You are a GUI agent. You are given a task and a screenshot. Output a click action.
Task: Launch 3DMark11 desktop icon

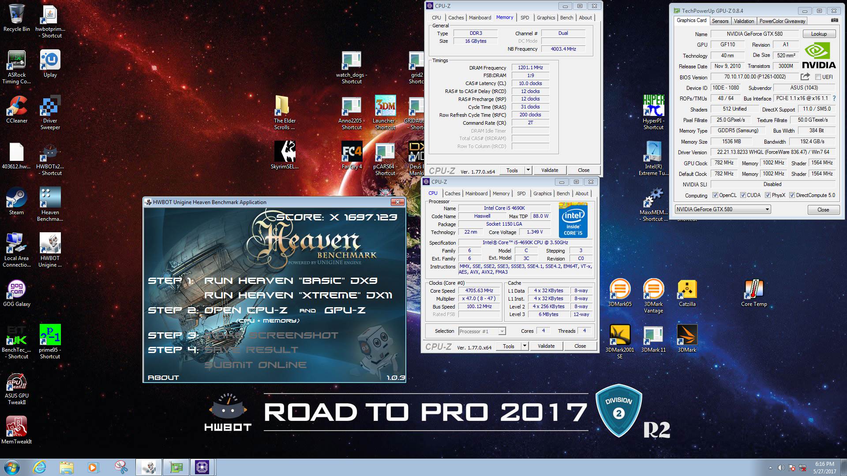pyautogui.click(x=653, y=338)
